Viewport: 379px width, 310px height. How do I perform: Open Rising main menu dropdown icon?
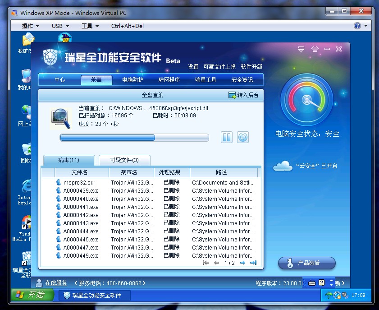pos(301,49)
